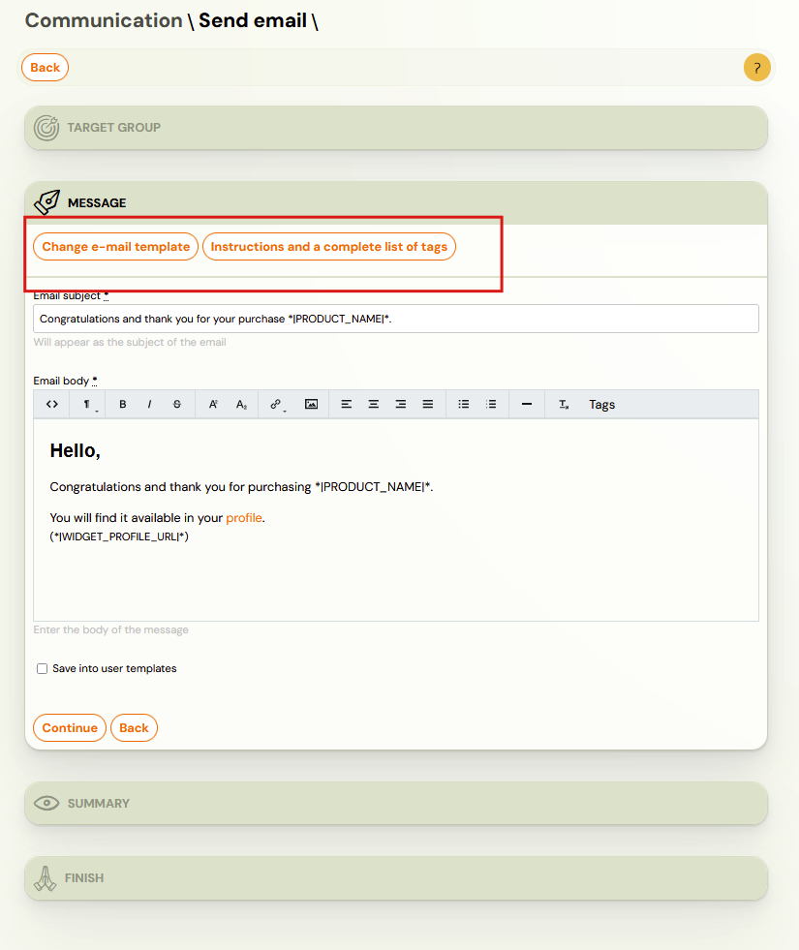Align text to the center
799x950 pixels.
373,404
